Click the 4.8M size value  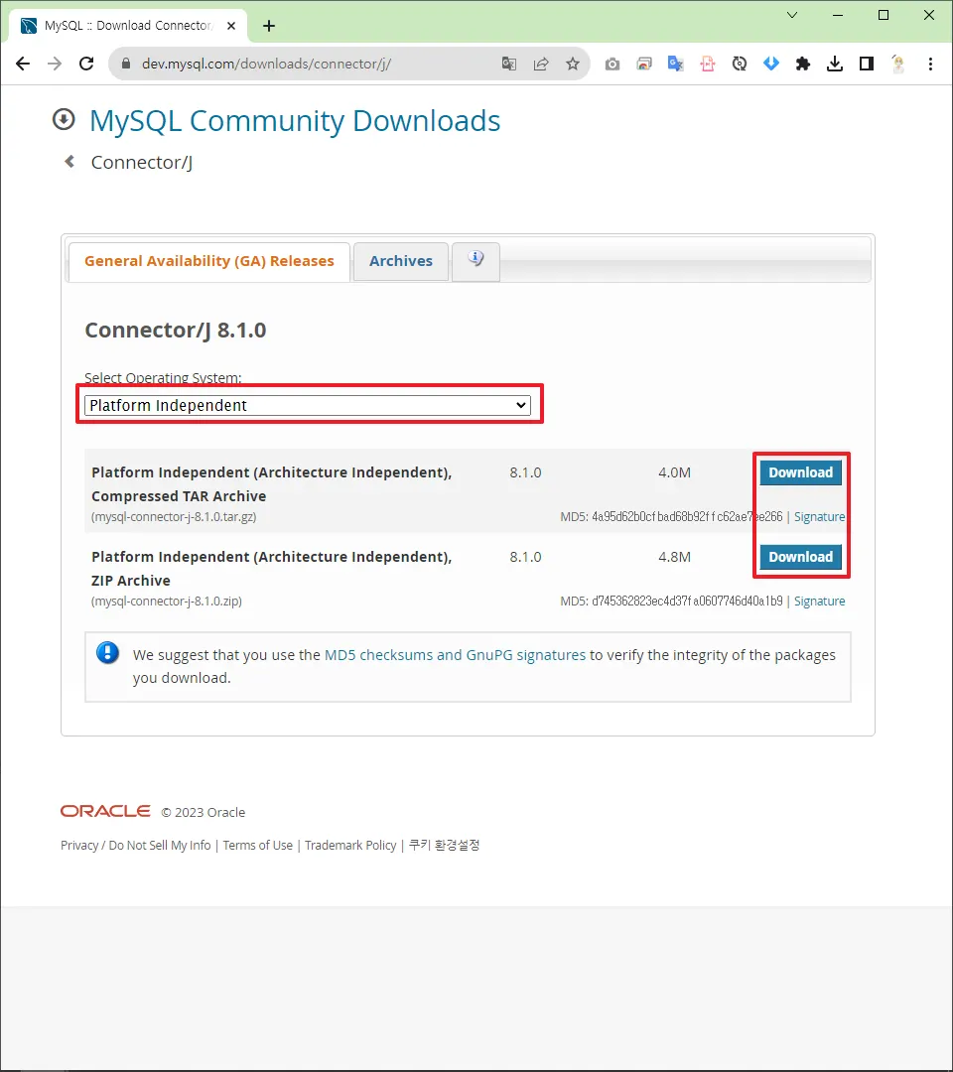pos(674,557)
